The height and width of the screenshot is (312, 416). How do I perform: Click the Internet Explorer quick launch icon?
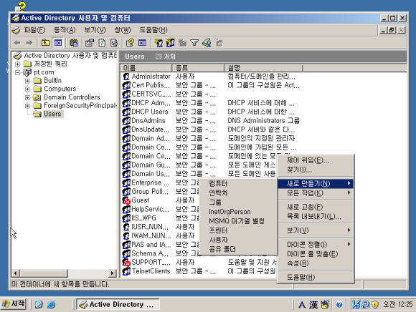click(51, 305)
